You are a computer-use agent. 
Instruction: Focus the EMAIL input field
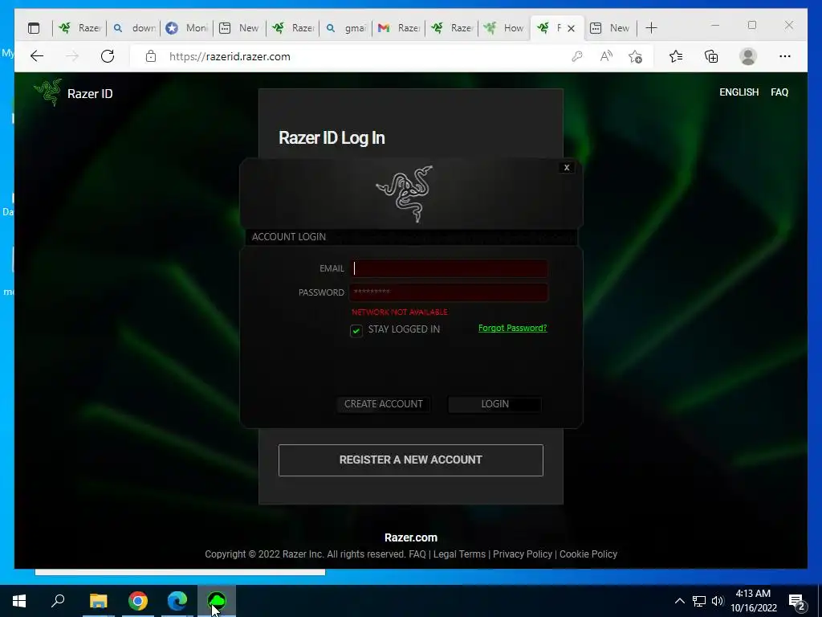(448, 268)
